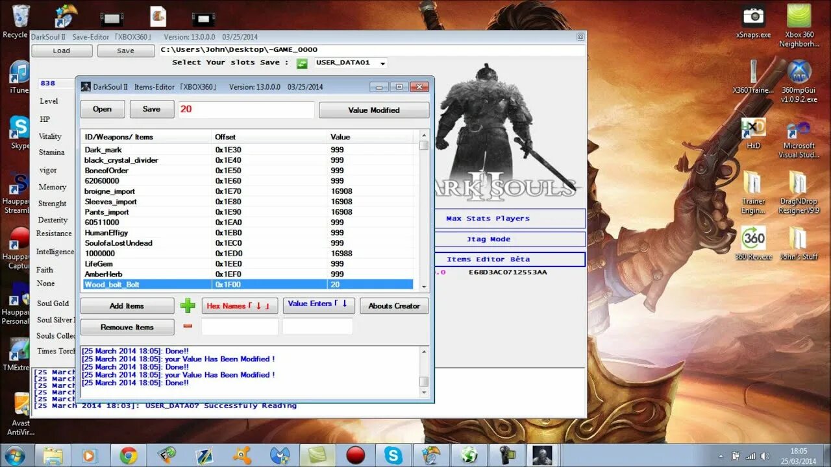Click value input field showing 20
831x467 pixels.
(247, 109)
